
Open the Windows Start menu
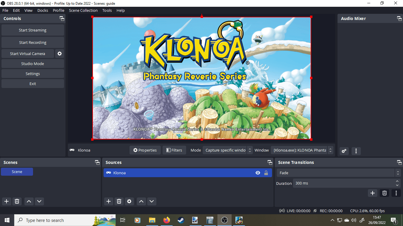click(x=7, y=220)
